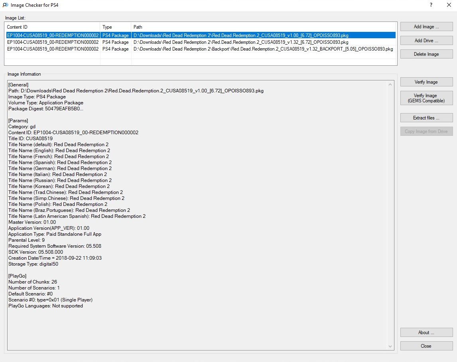Viewport: 457px width, 362px height.
Task: Open the Add Drive dialog
Action: [x=426, y=41]
